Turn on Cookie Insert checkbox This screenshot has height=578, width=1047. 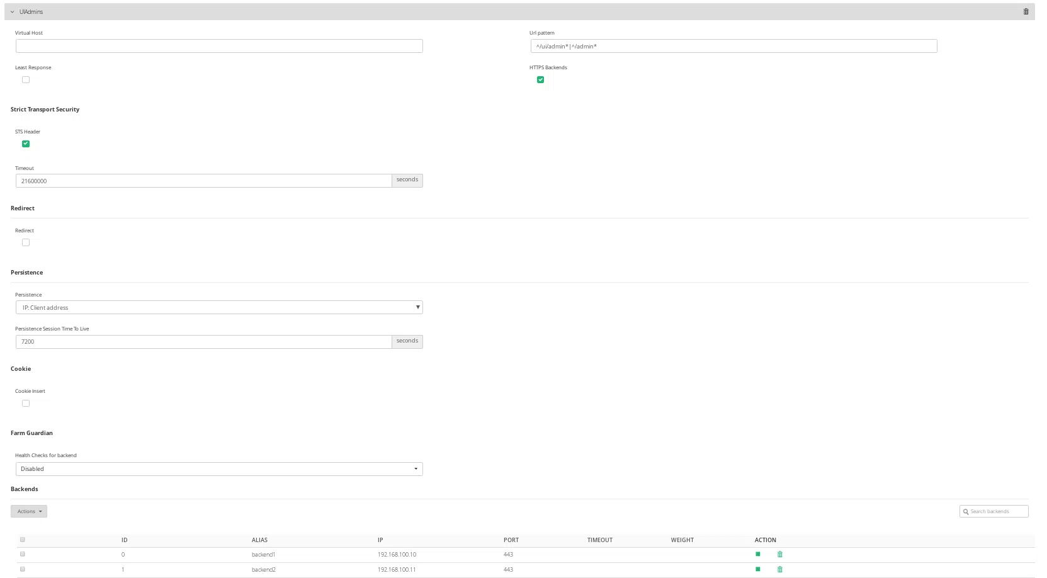click(x=26, y=404)
